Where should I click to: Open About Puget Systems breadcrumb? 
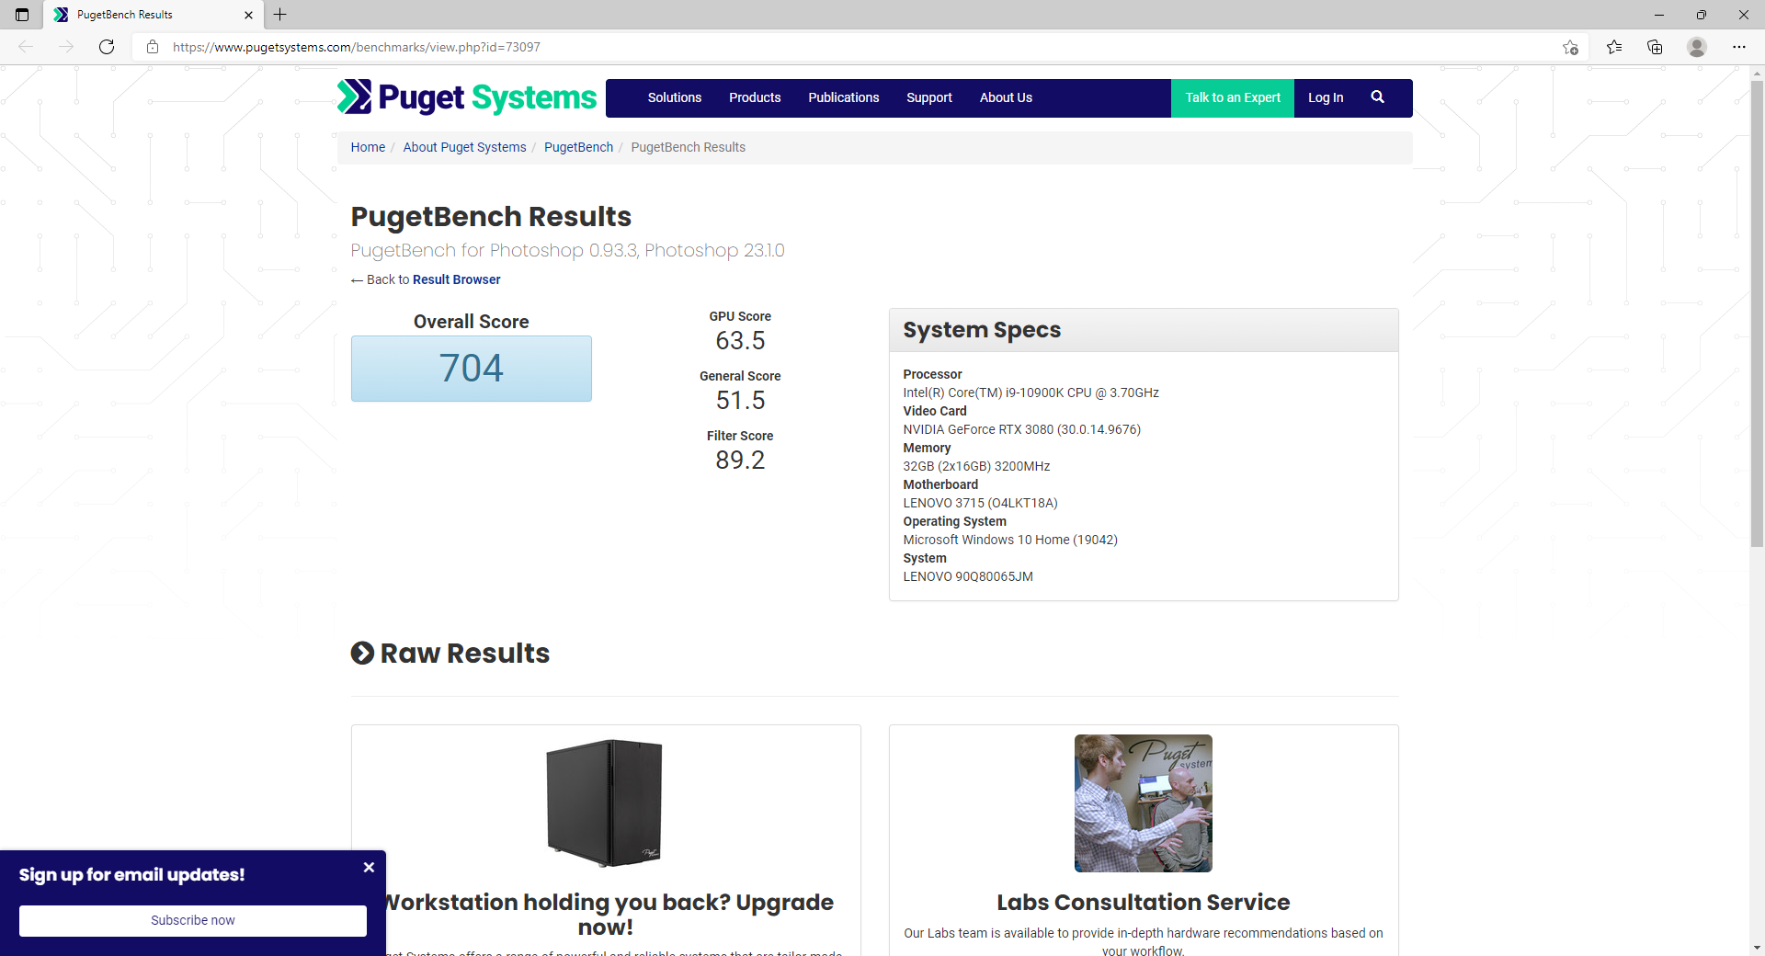[464, 147]
